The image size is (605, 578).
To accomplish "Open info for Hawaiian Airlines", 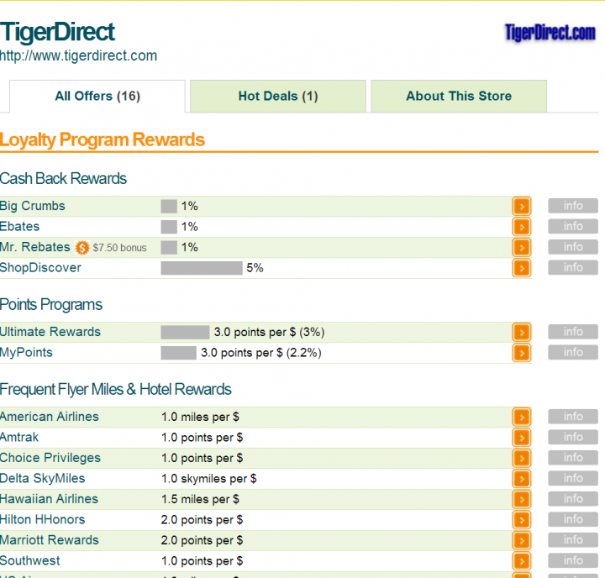I will click(573, 498).
